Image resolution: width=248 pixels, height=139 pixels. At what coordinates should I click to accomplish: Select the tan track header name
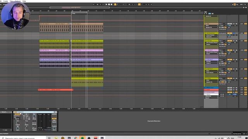coord(212,24)
